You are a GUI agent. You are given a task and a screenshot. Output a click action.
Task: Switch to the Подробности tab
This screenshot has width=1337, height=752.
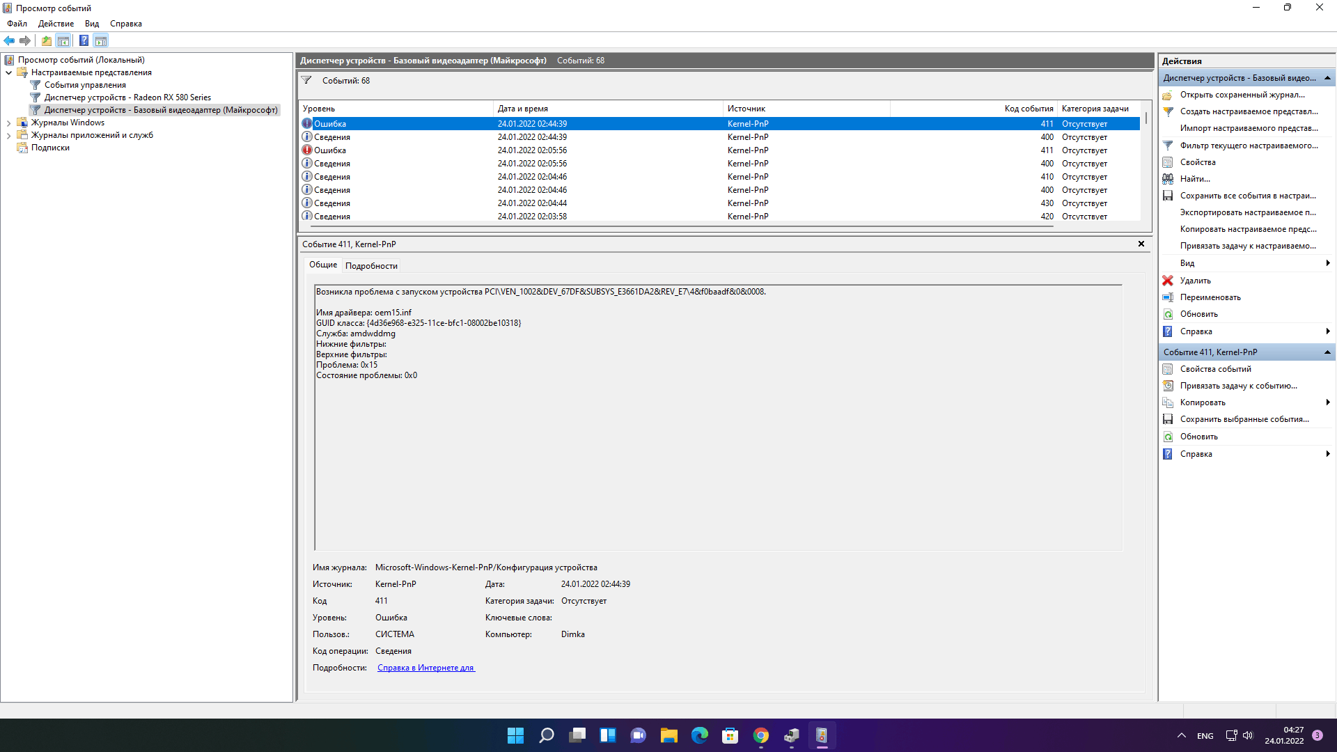coord(371,266)
